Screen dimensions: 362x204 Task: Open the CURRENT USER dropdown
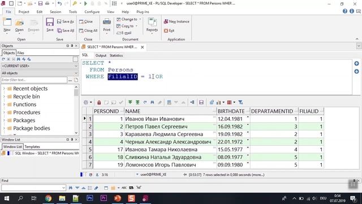pyautogui.click(x=76, y=66)
